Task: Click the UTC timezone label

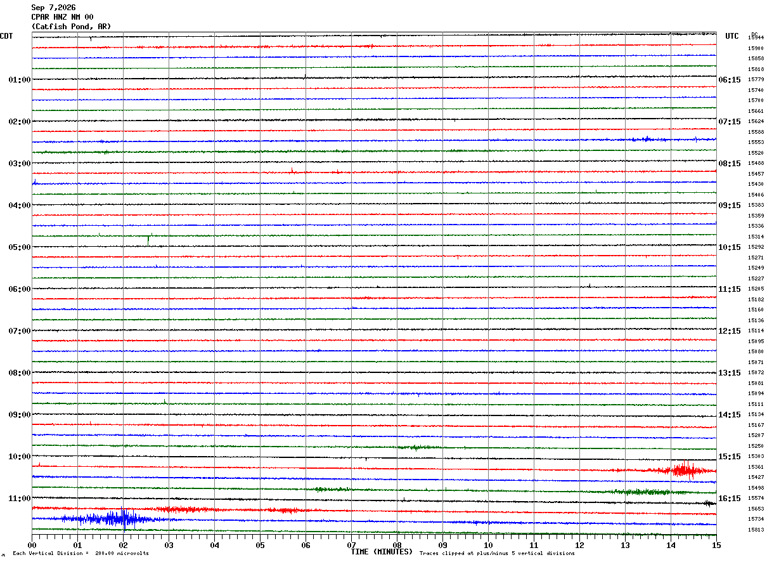Action: point(732,36)
